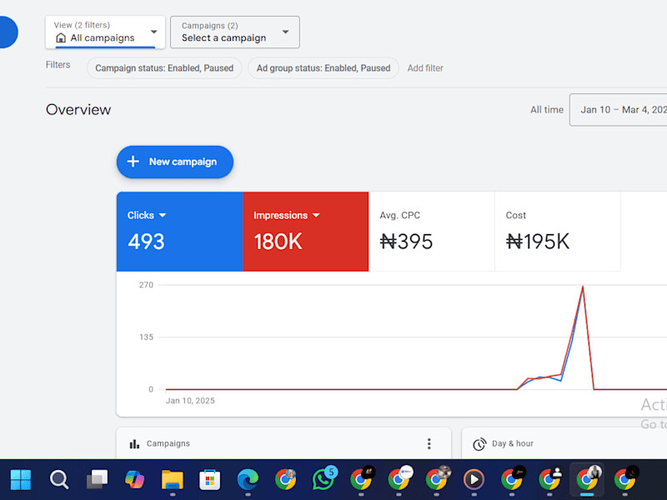Open the Clicks metric dropdown arrow
Screen dimensions: 667x500
coord(163,215)
